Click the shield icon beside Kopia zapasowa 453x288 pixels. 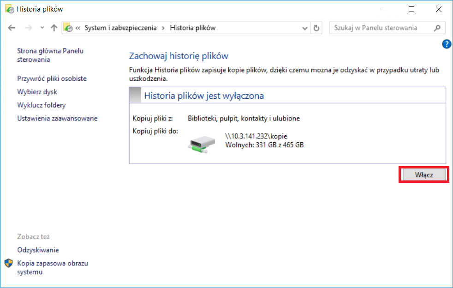(8, 263)
